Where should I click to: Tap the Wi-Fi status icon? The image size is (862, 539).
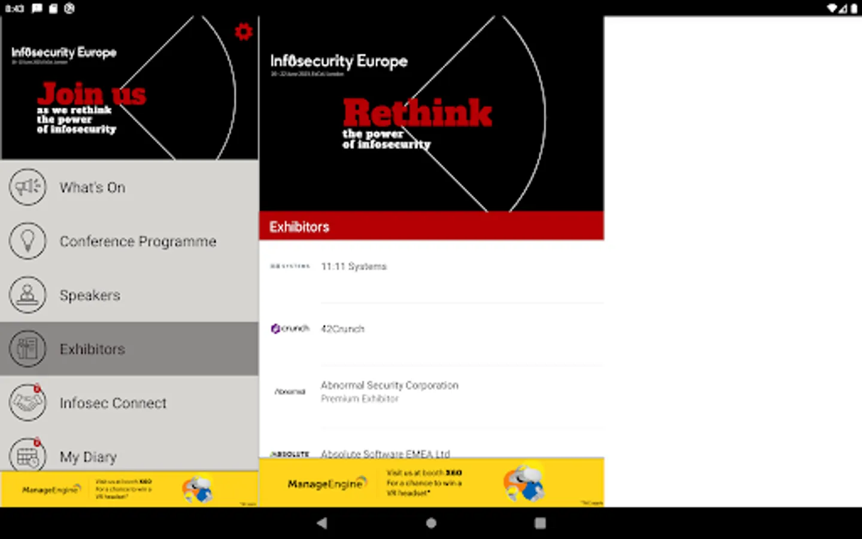pos(832,8)
